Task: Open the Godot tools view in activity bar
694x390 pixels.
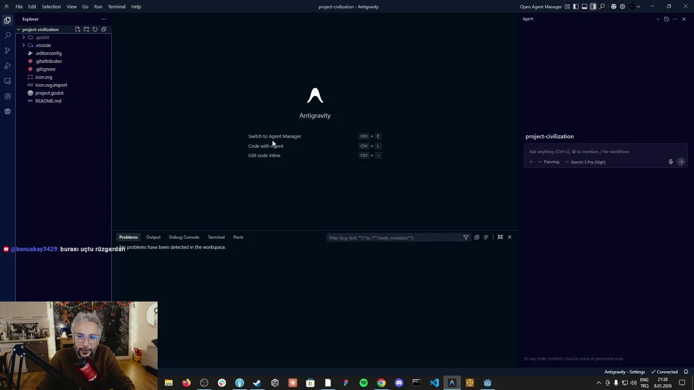Action: tap(8, 111)
